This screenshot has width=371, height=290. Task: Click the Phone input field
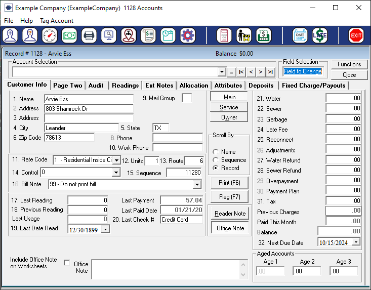(x=178, y=138)
